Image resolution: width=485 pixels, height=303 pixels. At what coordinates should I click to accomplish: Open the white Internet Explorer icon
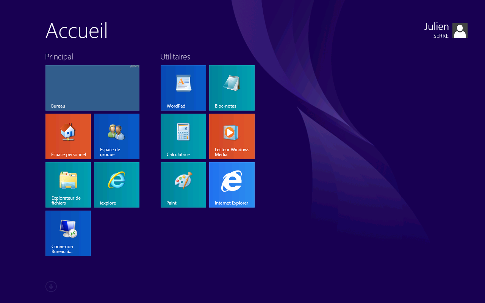232,181
